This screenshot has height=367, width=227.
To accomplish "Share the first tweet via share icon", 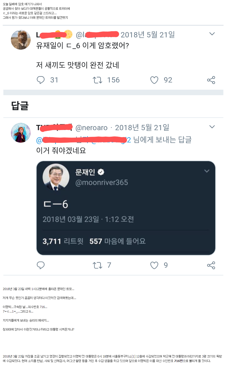I will 211,80.
